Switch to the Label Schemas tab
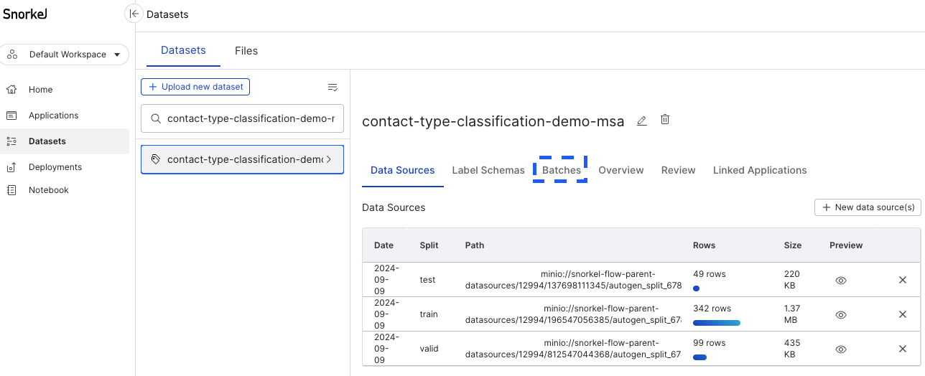The width and height of the screenshot is (925, 376). click(x=488, y=170)
